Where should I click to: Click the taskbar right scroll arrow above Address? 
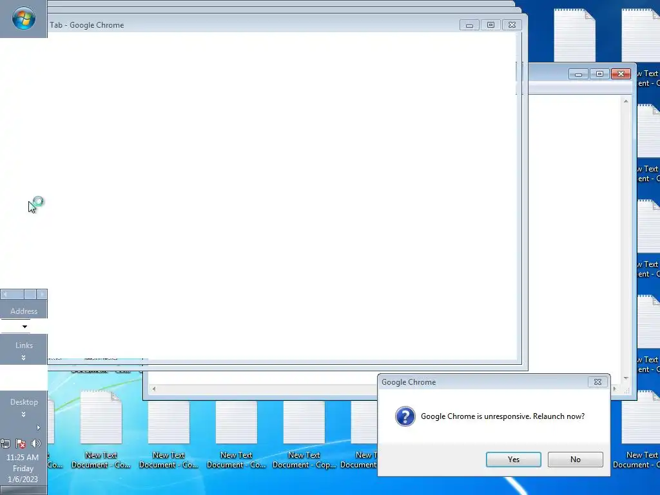click(x=42, y=294)
